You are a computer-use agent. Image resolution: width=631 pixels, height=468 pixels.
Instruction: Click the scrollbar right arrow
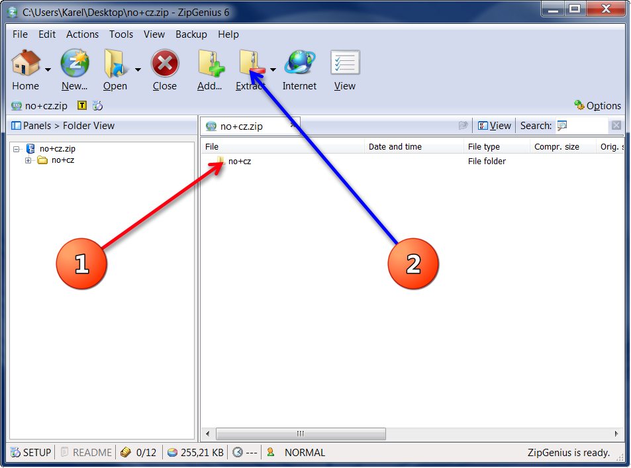616,434
